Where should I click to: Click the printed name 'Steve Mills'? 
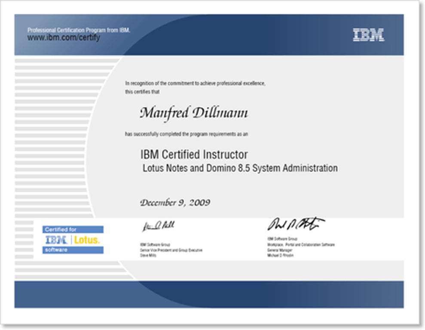point(148,255)
